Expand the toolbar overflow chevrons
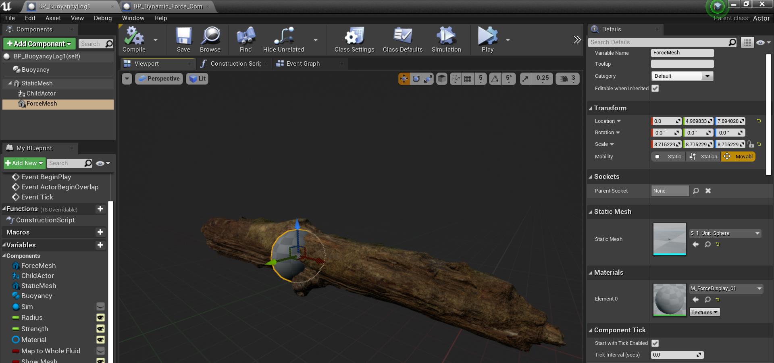Image resolution: width=774 pixels, height=363 pixels. coord(577,39)
